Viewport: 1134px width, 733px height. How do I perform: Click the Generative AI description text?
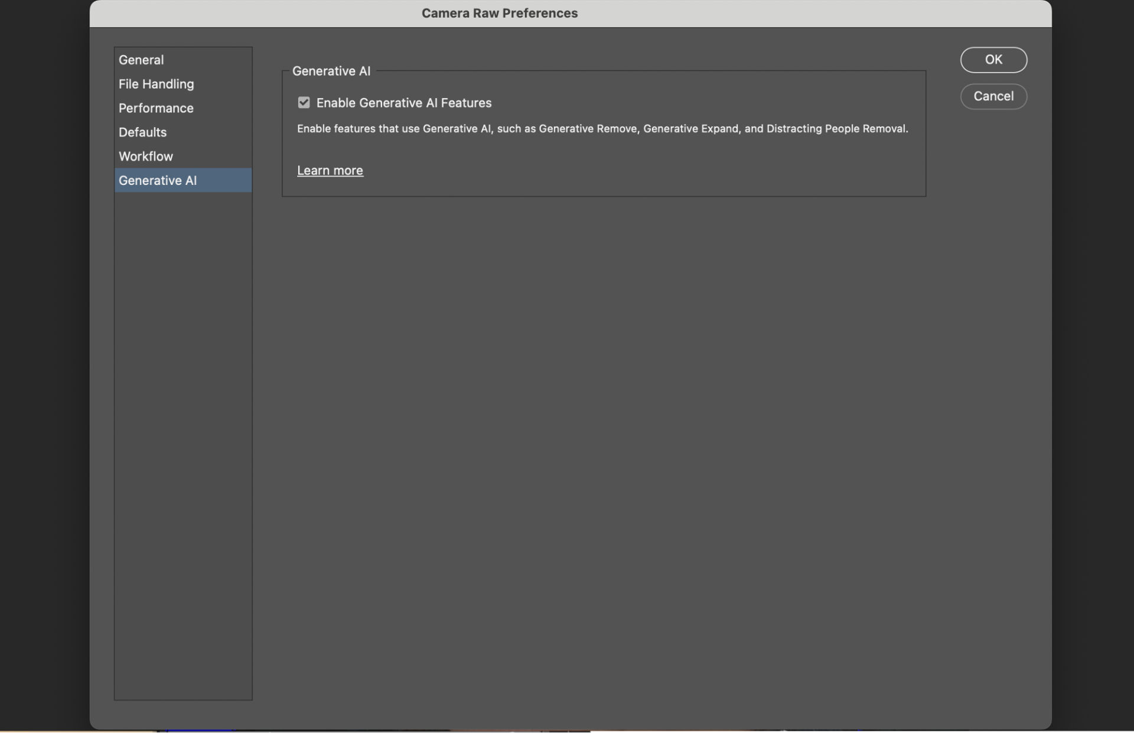coord(602,129)
